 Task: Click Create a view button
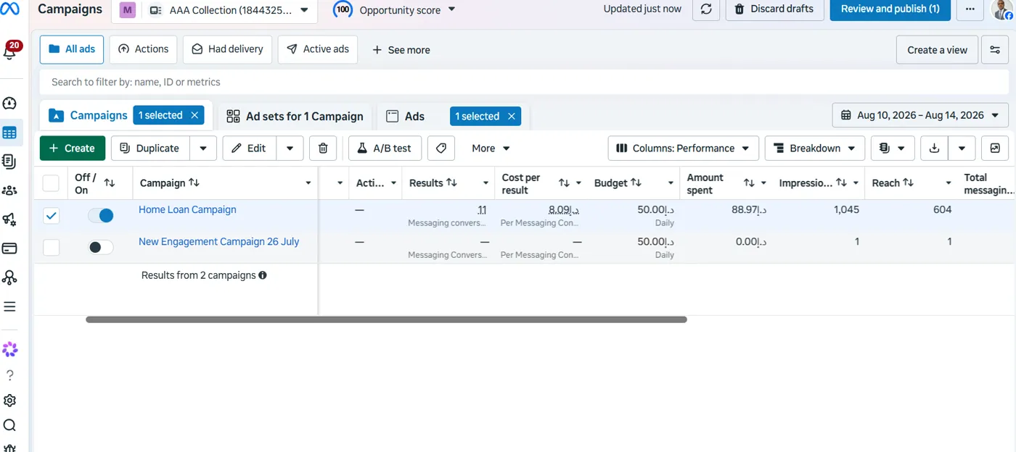coord(937,50)
